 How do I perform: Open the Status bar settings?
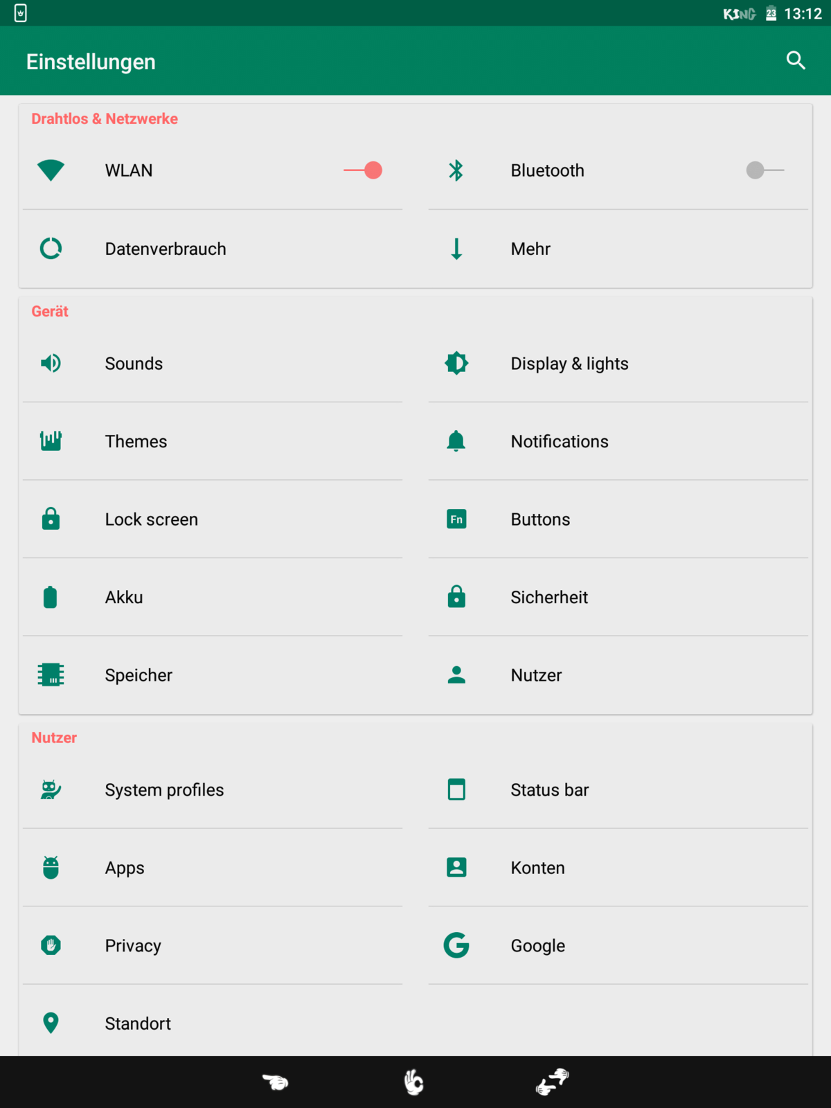[x=549, y=790]
